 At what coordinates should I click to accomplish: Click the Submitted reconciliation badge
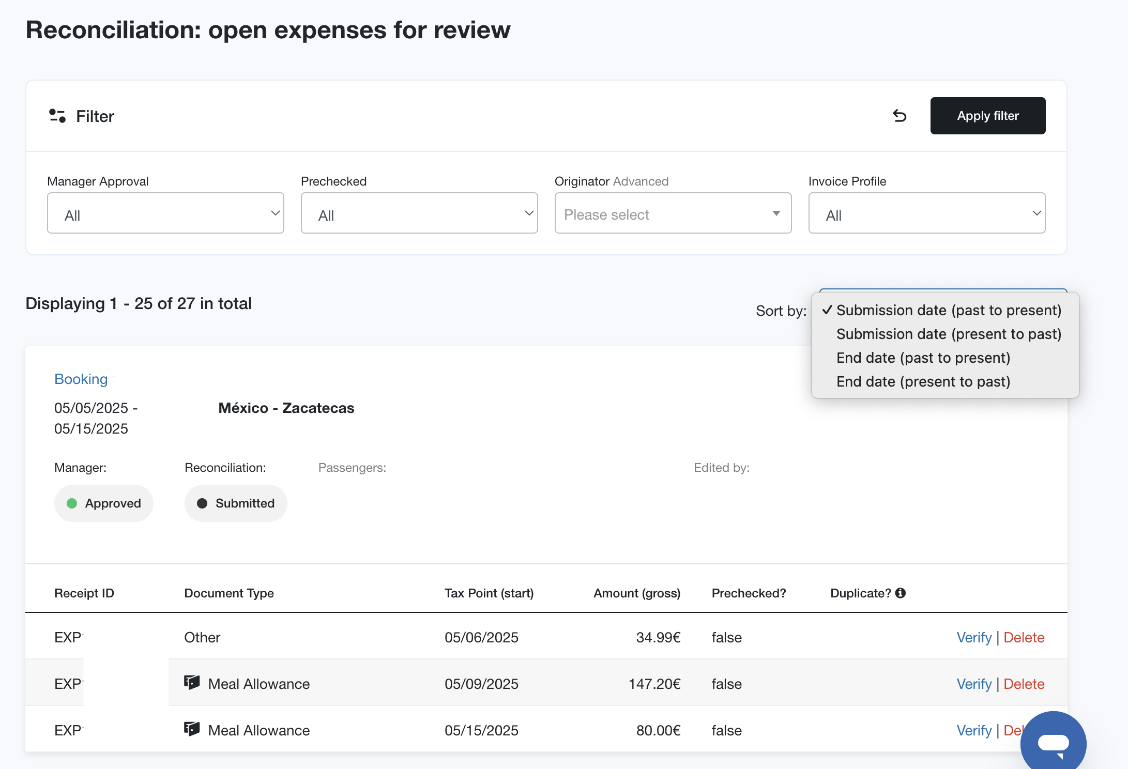coord(236,503)
